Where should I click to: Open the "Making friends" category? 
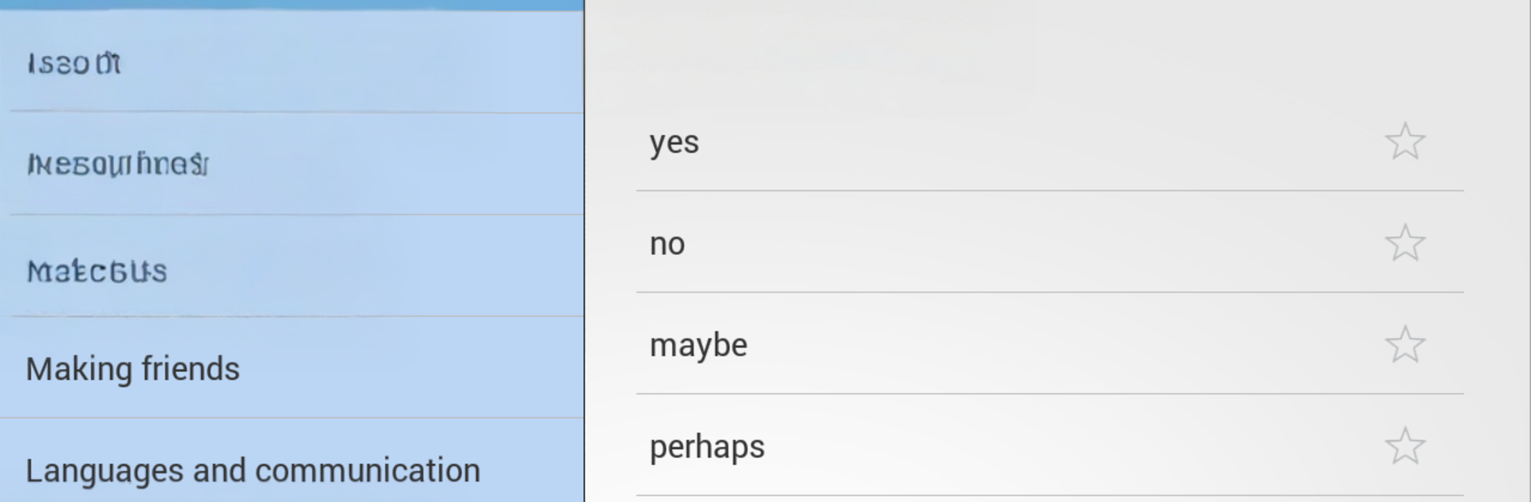click(132, 369)
